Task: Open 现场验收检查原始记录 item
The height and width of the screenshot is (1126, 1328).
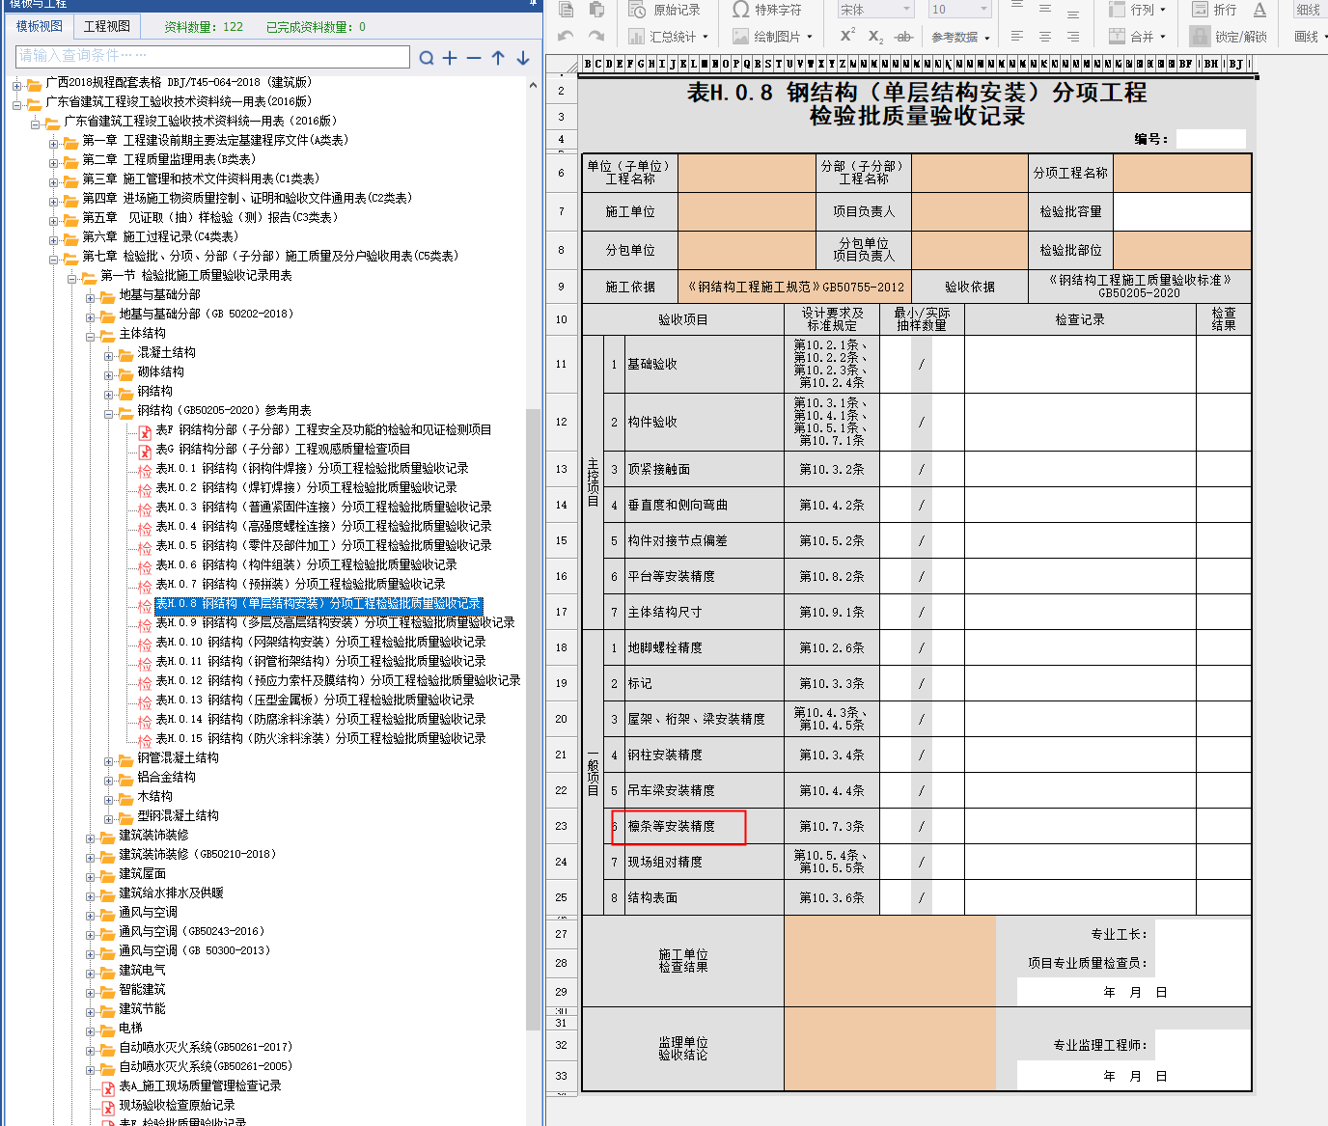Action: tap(177, 1105)
